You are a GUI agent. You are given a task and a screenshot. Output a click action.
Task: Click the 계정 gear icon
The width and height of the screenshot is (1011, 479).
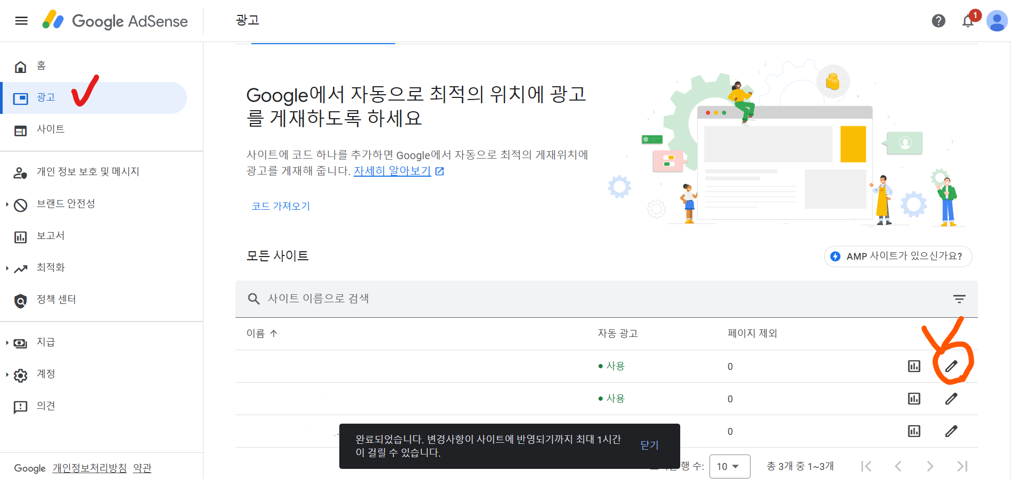point(20,375)
